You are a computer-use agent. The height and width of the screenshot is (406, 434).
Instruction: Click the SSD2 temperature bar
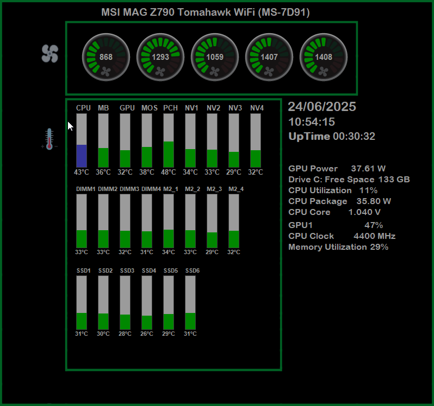coord(103,303)
